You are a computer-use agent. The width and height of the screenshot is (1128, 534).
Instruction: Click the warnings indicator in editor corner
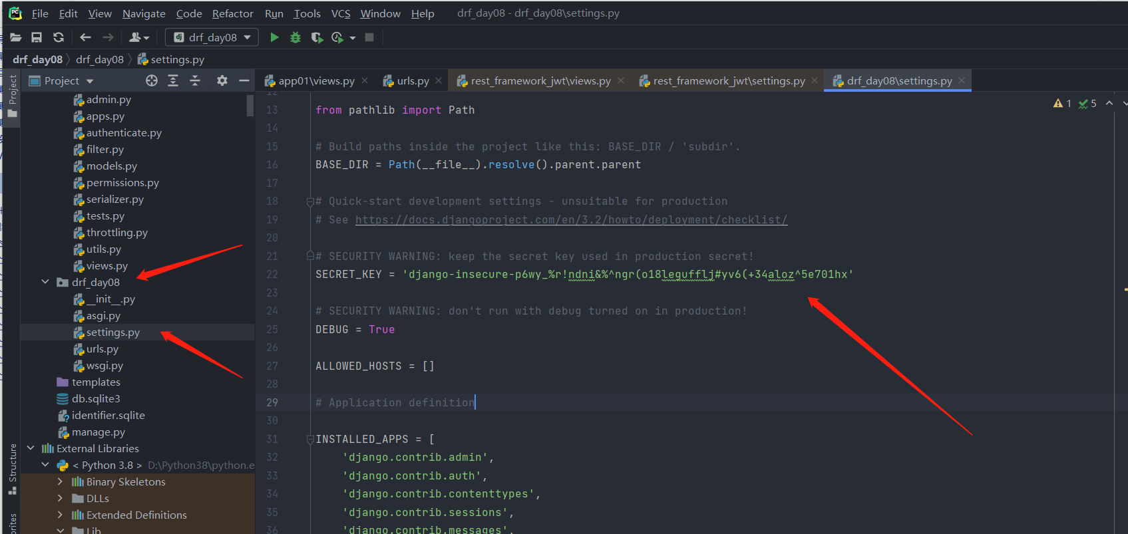1062,103
